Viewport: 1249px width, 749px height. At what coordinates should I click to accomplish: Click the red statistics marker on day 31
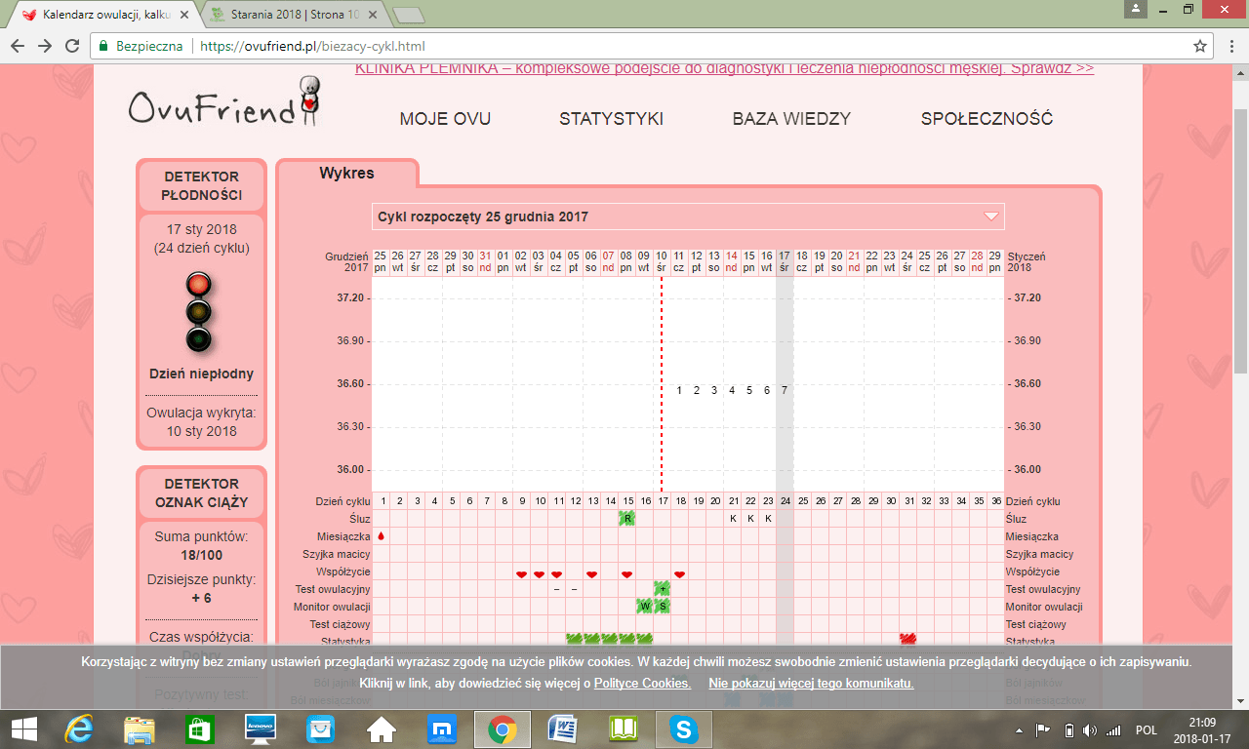(908, 640)
